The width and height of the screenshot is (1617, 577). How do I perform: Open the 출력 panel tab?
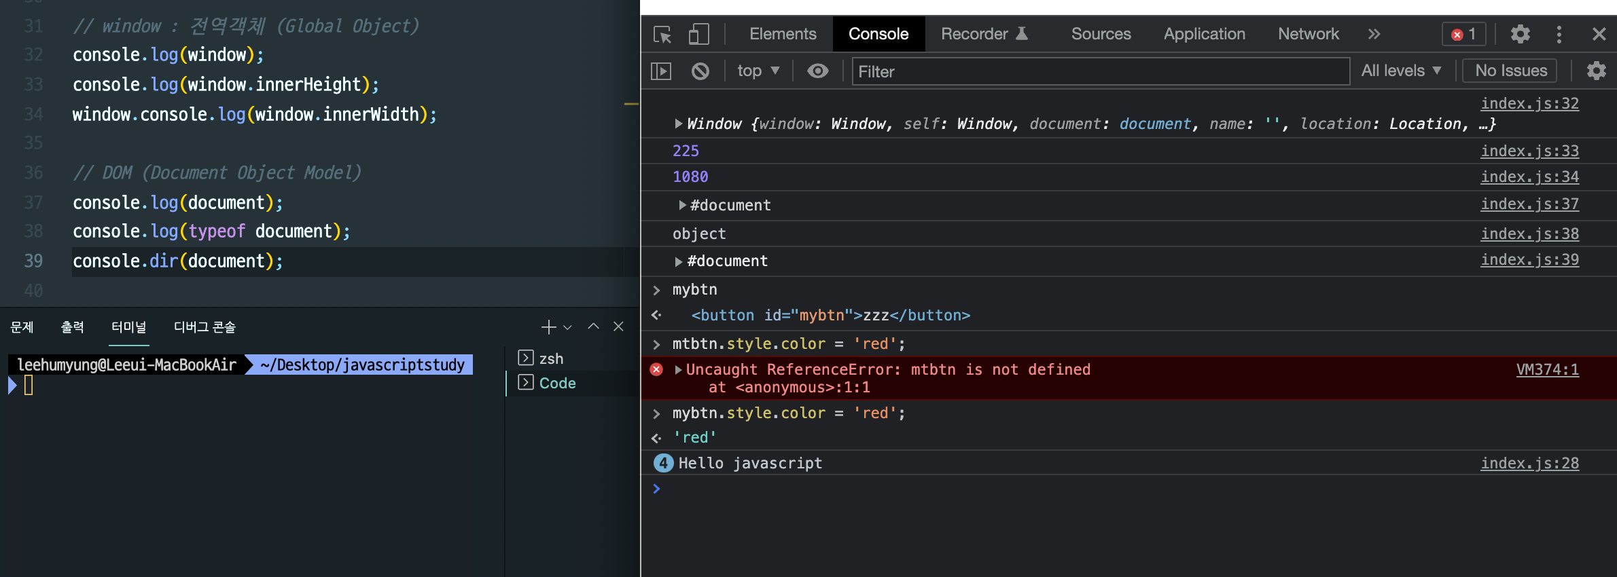point(73,327)
